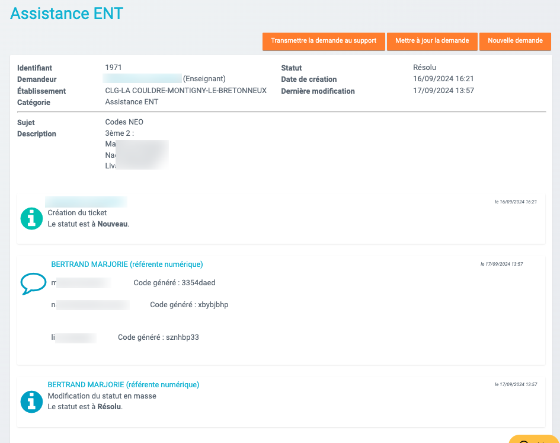Click the generated code sznhbp33
The width and height of the screenshot is (560, 443).
click(182, 337)
